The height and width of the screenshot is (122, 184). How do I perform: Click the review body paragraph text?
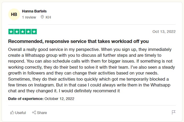pos(91,70)
